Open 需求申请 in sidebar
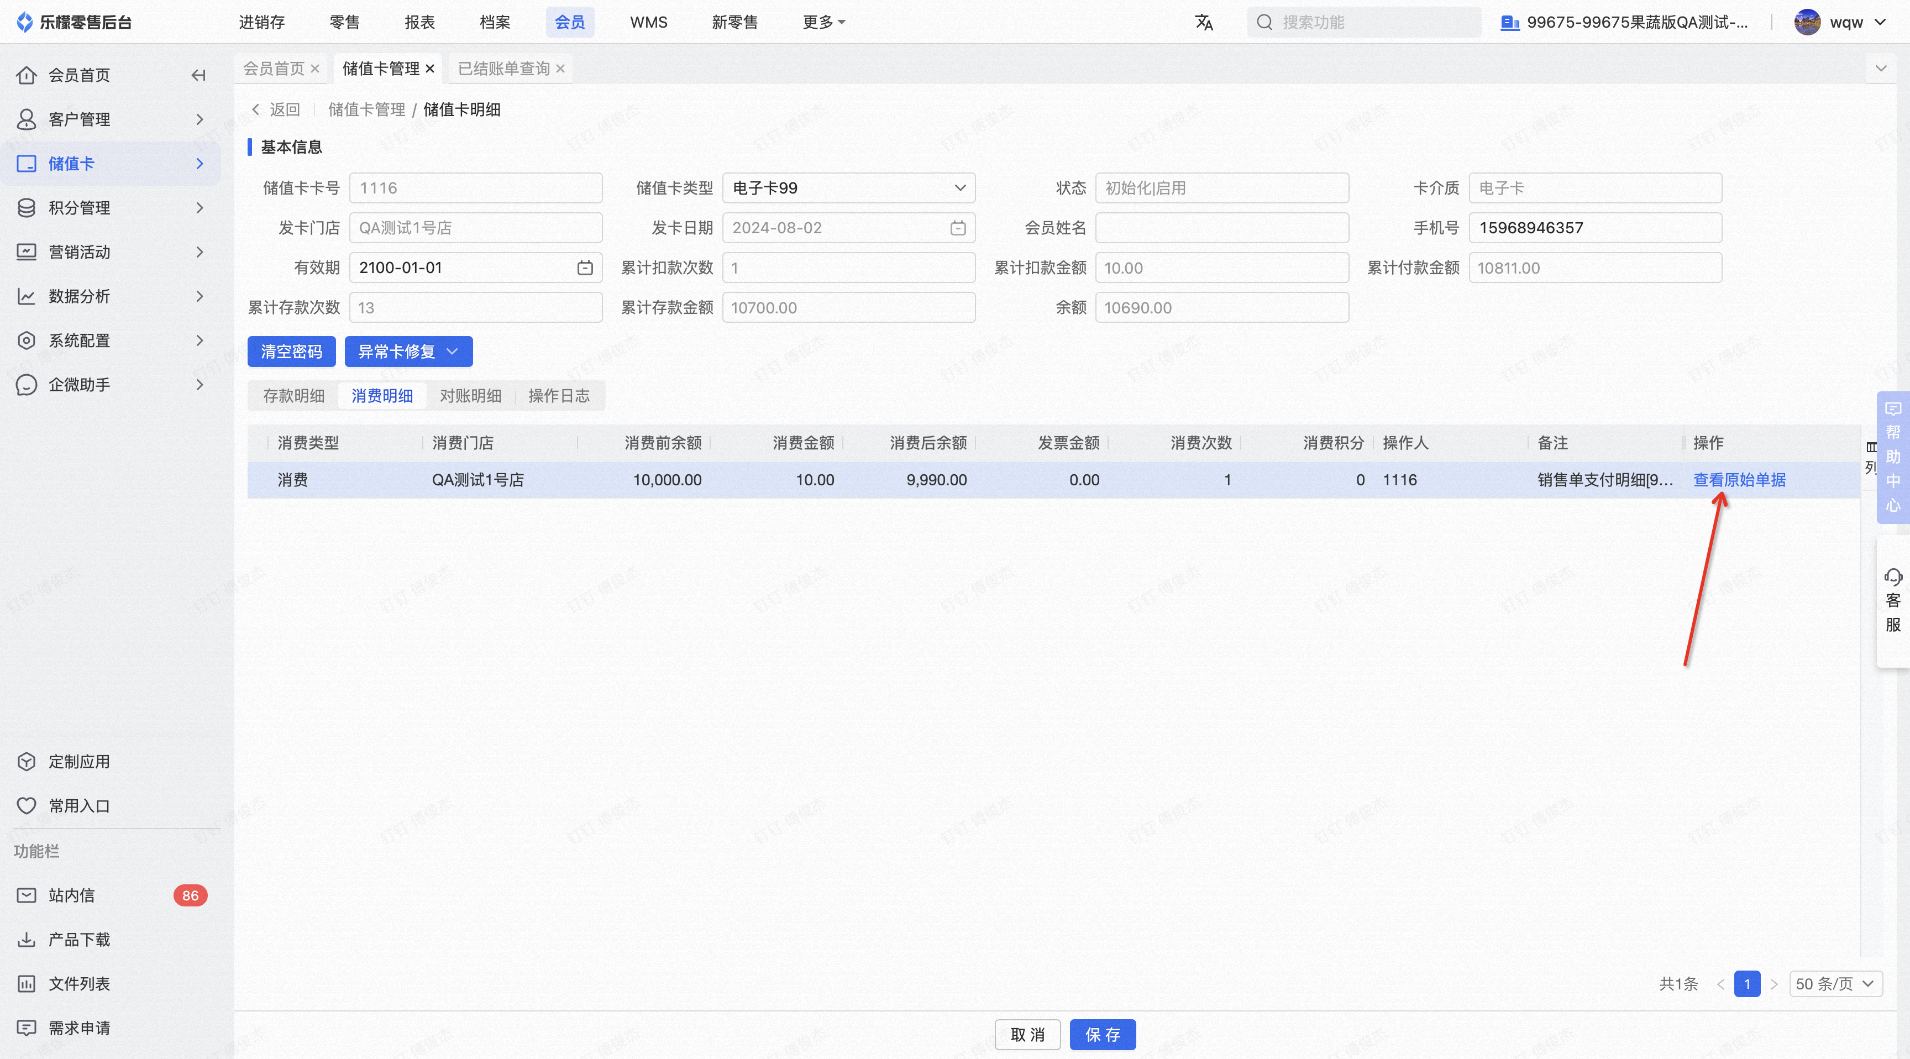 (78, 1028)
